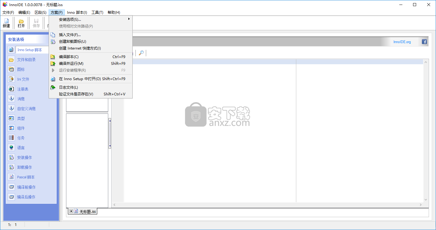Click editor vertical scrollbar up arrow
Image resolution: width=436 pixels, height=230 pixels.
tap(426, 62)
